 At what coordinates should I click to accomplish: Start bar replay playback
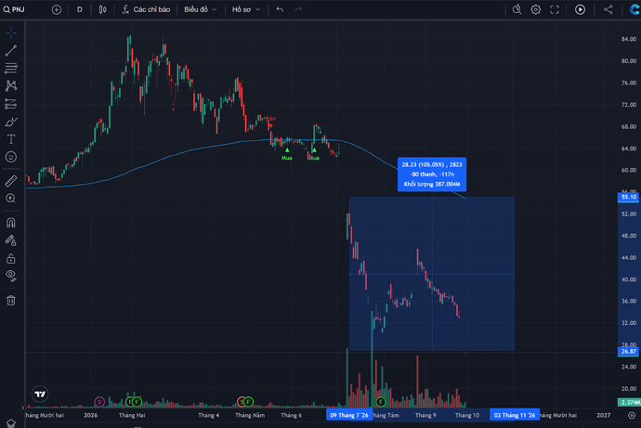pyautogui.click(x=580, y=9)
